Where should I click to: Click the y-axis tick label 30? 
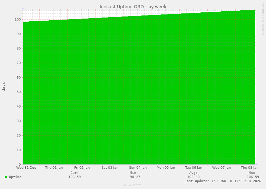[x=19, y=121]
